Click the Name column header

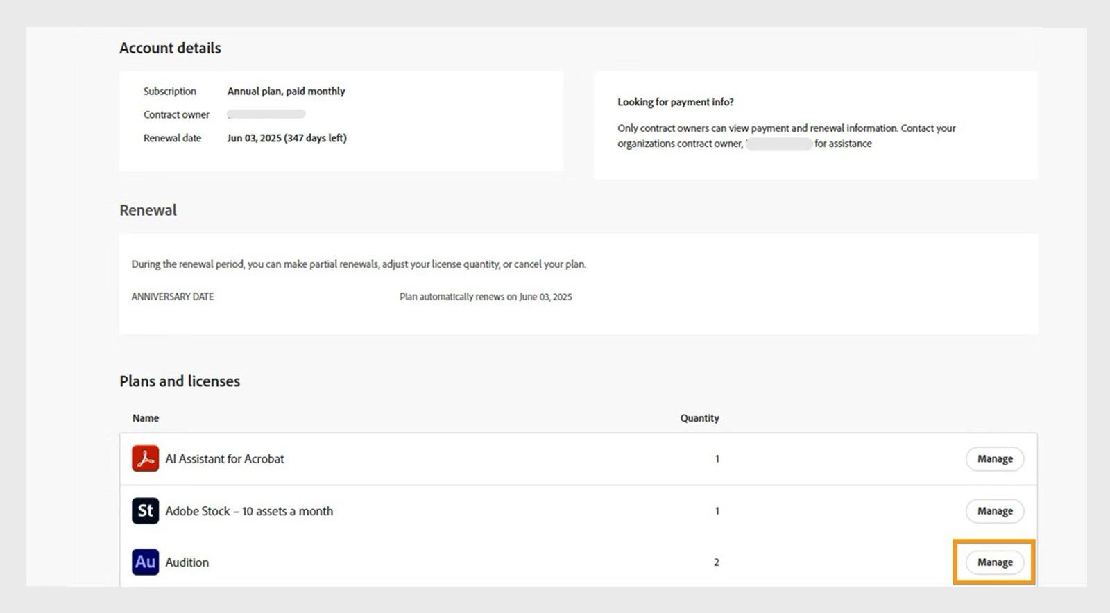[x=146, y=418]
